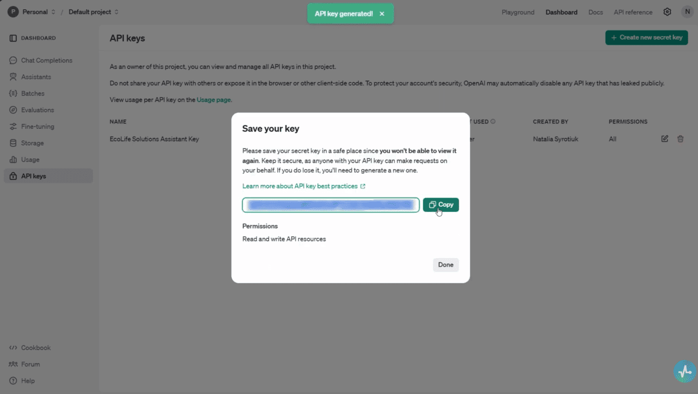
Task: Open the Cookbook from the sidebar footer
Action: point(35,348)
